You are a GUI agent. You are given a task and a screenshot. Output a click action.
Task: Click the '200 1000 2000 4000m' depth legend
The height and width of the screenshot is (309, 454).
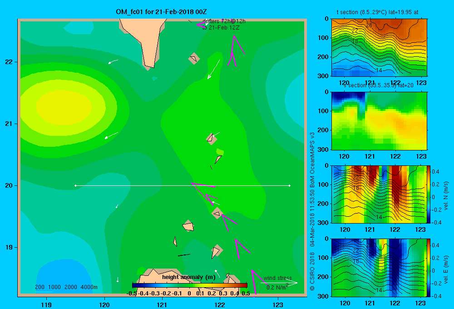(x=66, y=287)
